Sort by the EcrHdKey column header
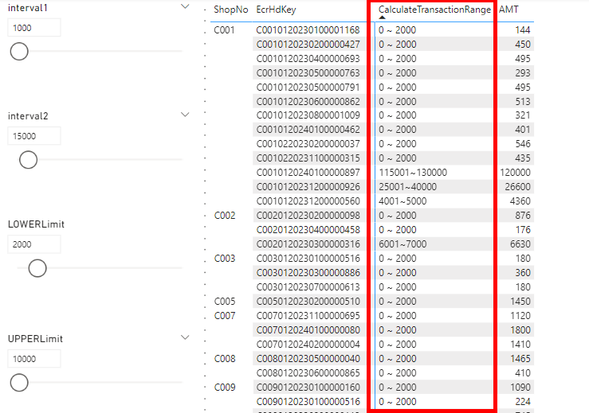589x413 pixels. pyautogui.click(x=276, y=10)
